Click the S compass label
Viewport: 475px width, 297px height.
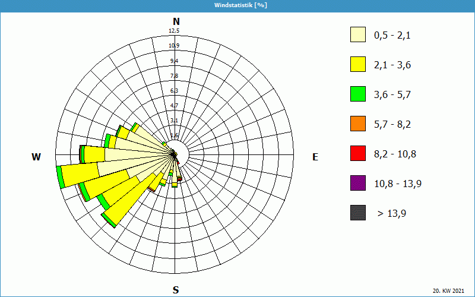click(x=176, y=290)
